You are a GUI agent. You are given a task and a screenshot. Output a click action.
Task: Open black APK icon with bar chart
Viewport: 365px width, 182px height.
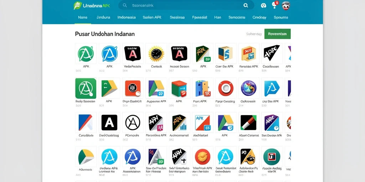(x=179, y=123)
